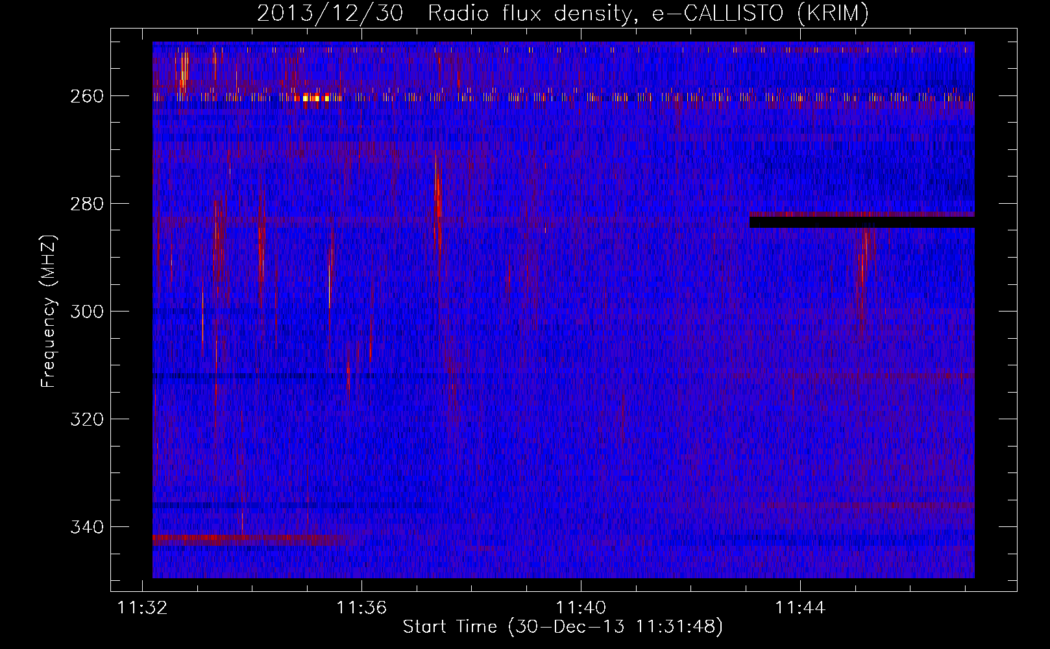Click the 320 frequency tick label
Viewport: 1050px width, 649px height.
tap(87, 419)
